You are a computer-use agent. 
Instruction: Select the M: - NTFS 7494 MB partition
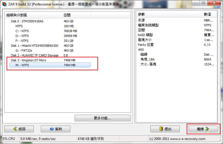click(50, 65)
